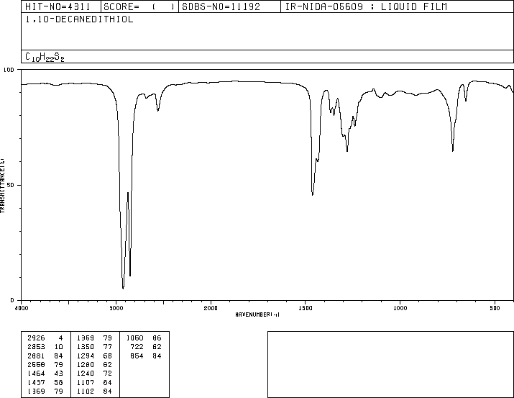Click the 4000 wavenumber axis label
The height and width of the screenshot is (398, 514).
click(22, 308)
